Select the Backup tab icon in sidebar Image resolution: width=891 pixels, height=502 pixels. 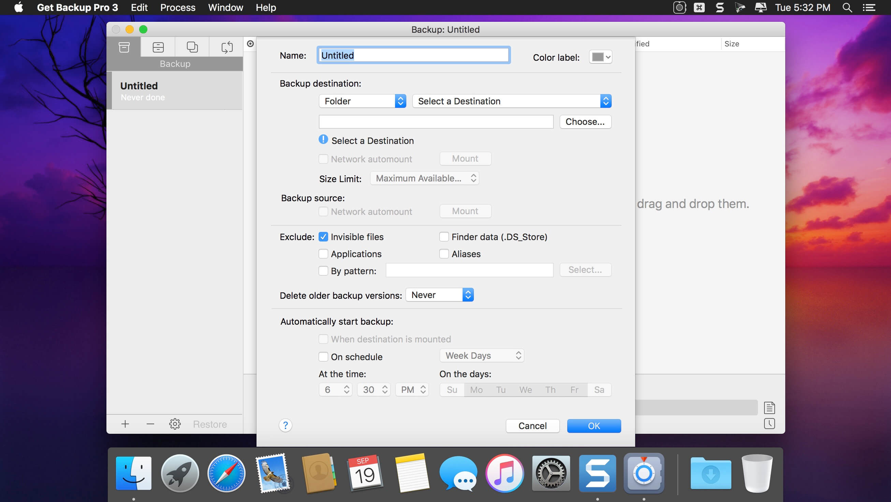(x=124, y=47)
